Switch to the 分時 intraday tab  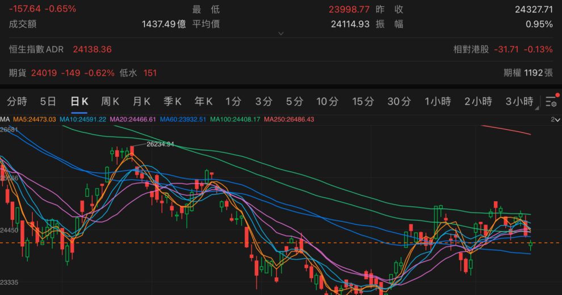[17, 102]
